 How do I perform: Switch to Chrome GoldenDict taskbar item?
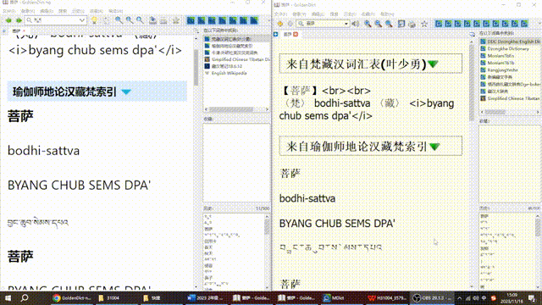(x=71, y=298)
